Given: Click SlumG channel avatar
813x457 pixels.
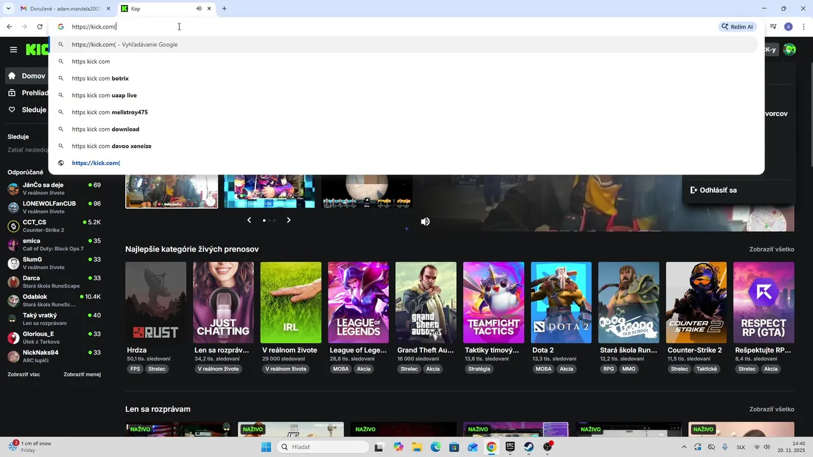Looking at the screenshot, I should click(13, 263).
